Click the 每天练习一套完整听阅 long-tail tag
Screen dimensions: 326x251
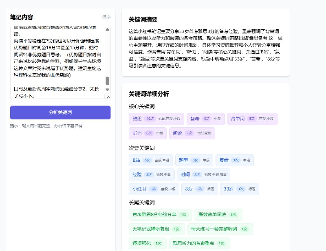pos(220,229)
